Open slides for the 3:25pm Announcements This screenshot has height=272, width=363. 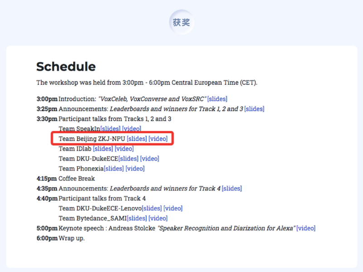pyautogui.click(x=254, y=109)
